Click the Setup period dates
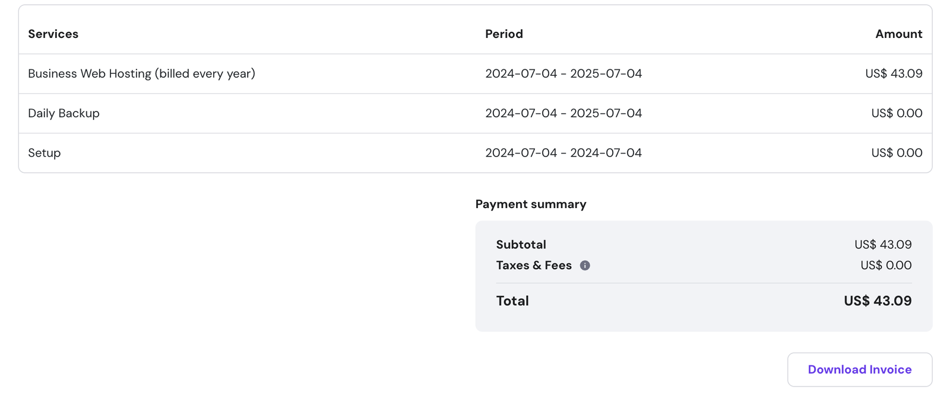Viewport: 950px width, 399px height. (563, 153)
